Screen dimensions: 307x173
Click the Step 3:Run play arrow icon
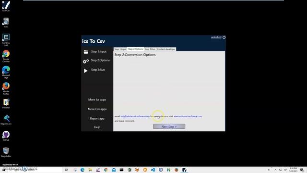pos(85,71)
